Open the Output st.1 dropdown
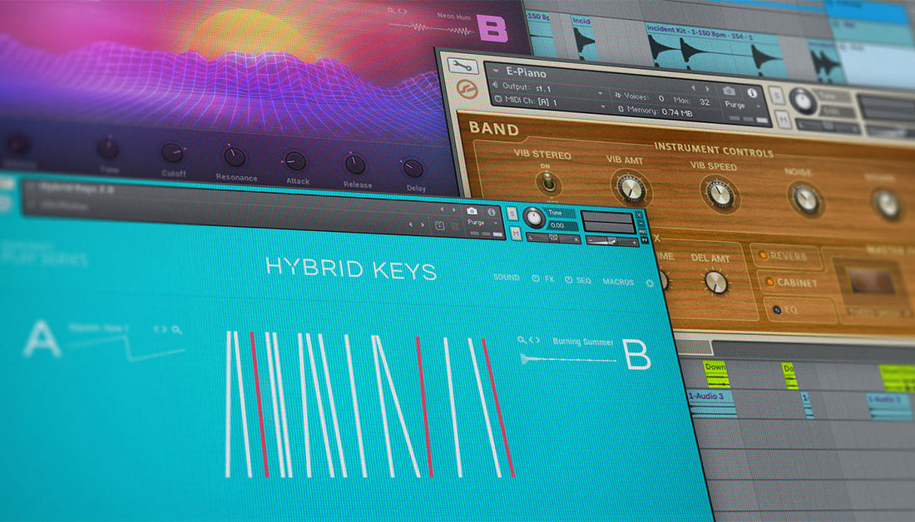The height and width of the screenshot is (522, 915). pyautogui.click(x=600, y=93)
